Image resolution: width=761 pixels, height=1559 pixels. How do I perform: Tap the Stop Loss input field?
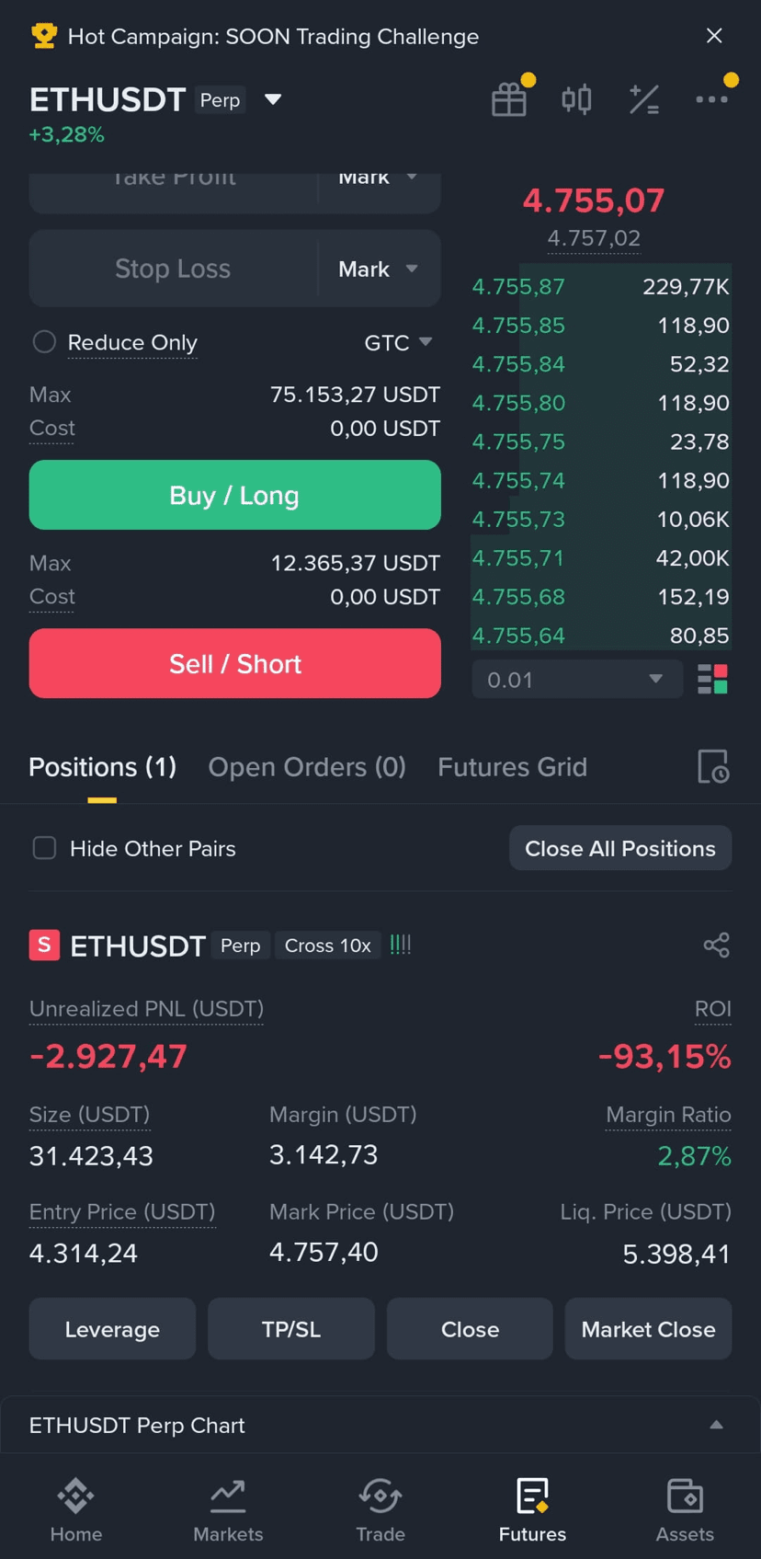point(173,269)
